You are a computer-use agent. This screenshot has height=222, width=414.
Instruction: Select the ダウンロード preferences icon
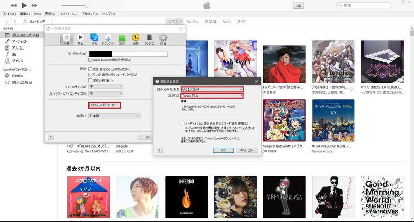click(108, 39)
